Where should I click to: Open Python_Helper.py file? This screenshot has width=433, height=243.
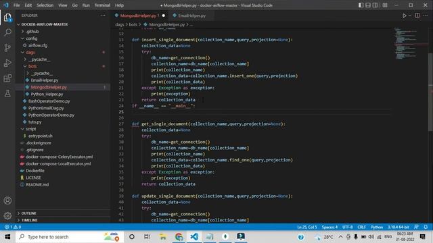coord(47,94)
